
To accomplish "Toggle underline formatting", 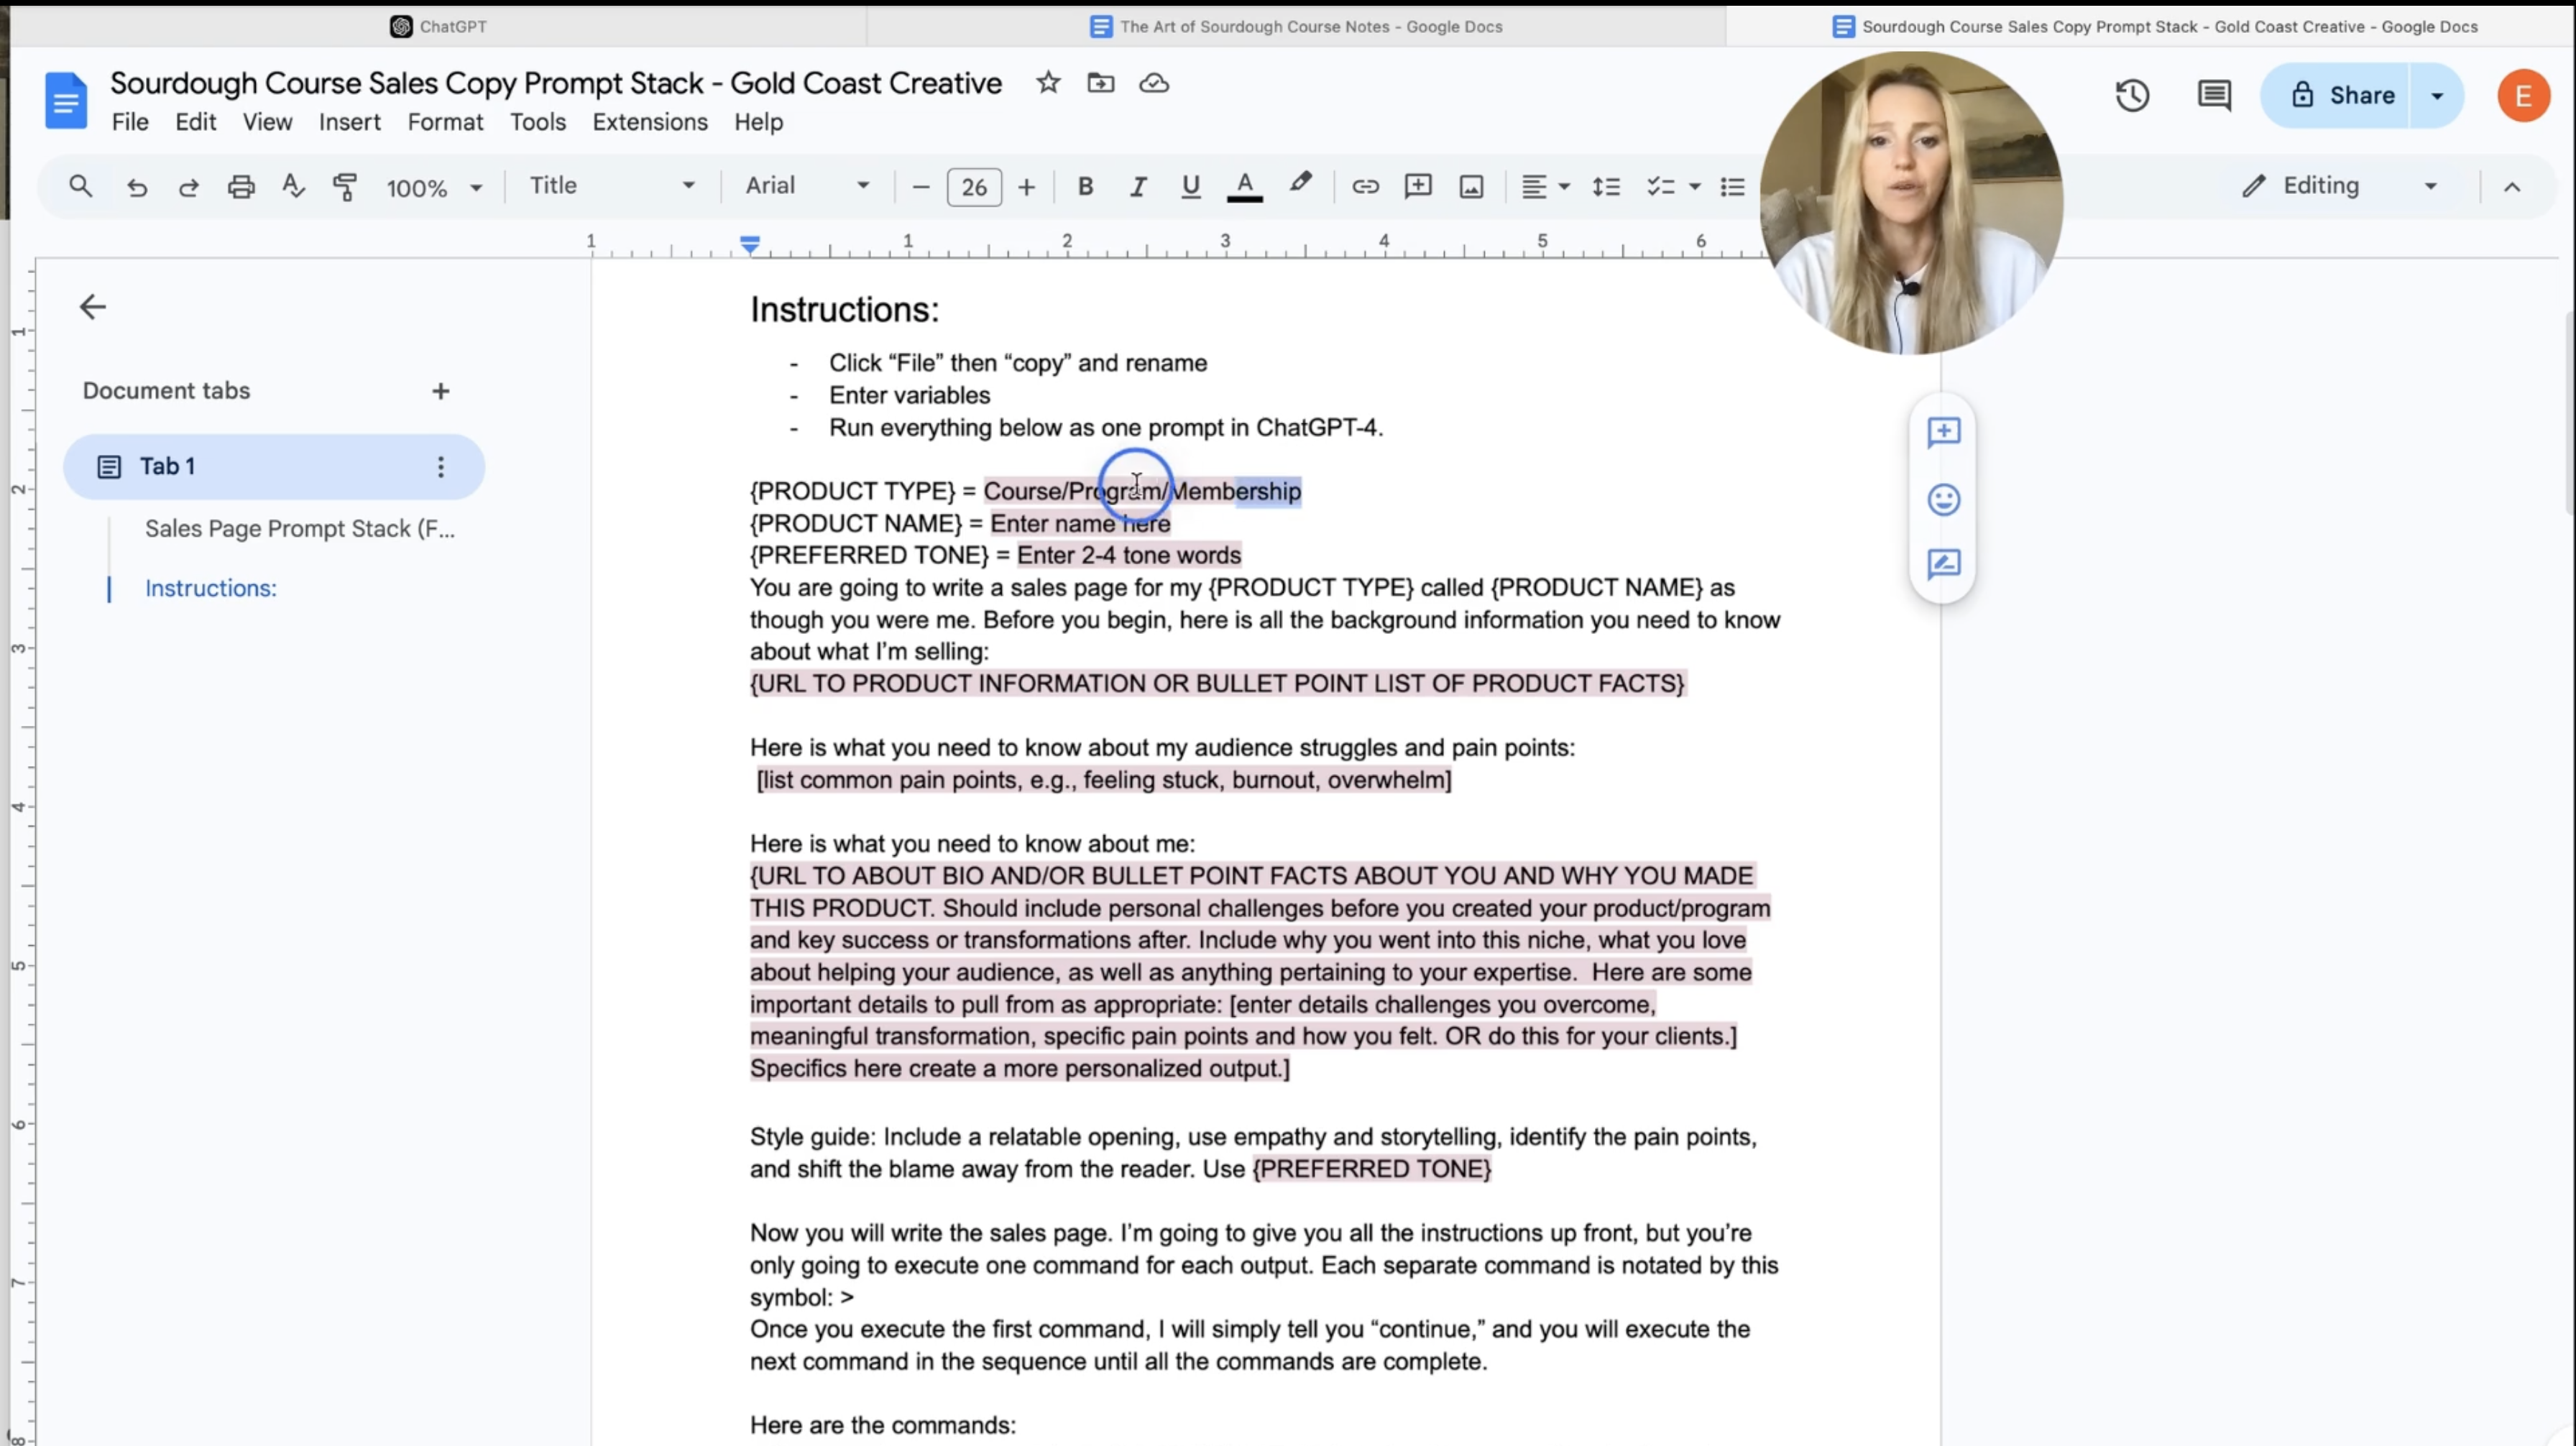I will (x=1190, y=187).
